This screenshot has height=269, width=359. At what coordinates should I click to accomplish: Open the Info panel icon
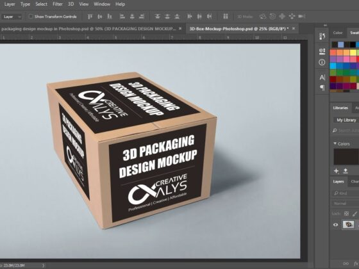(322, 62)
